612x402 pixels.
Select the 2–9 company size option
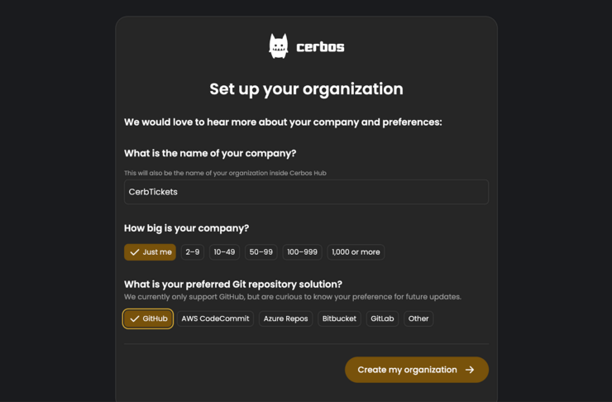pos(193,252)
